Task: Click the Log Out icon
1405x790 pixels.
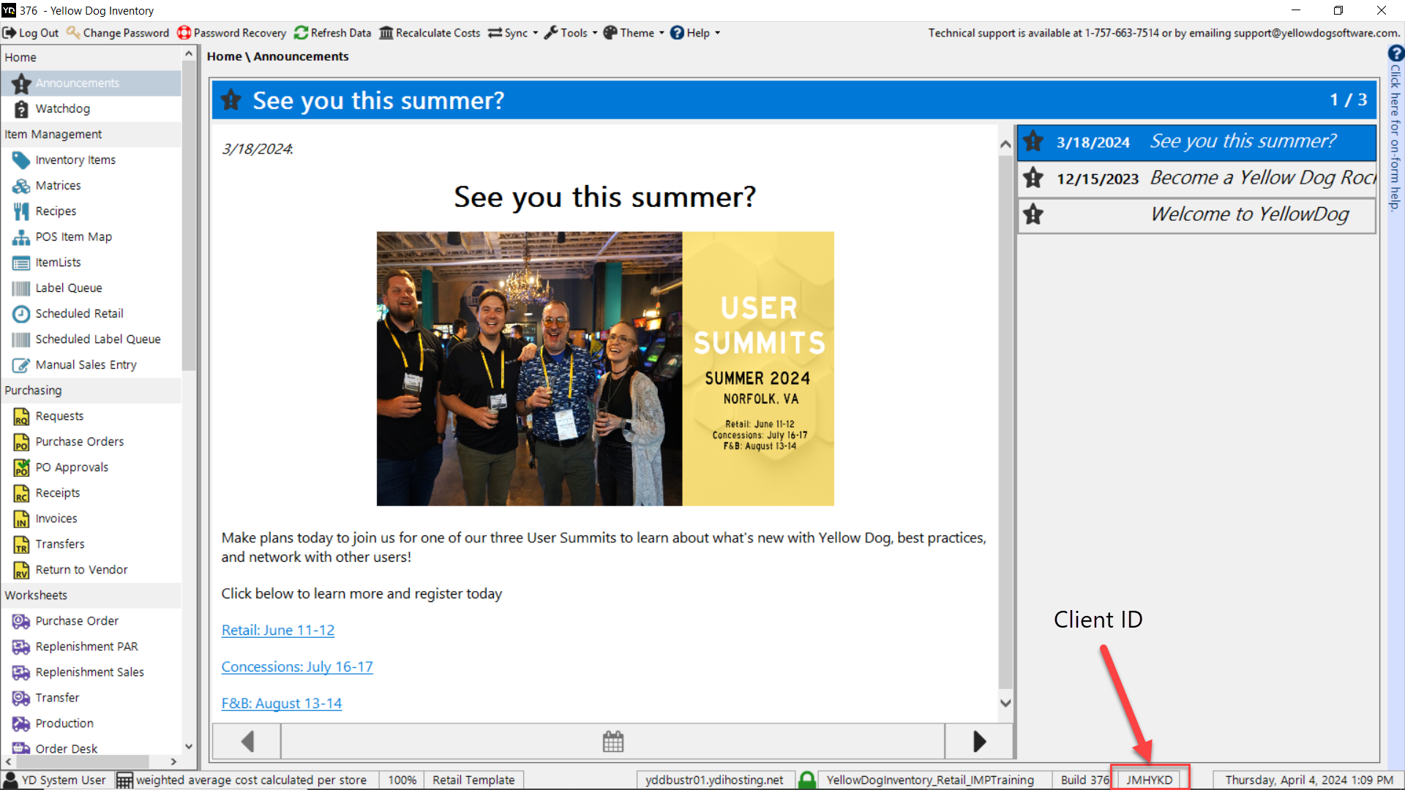Action: pos(10,33)
